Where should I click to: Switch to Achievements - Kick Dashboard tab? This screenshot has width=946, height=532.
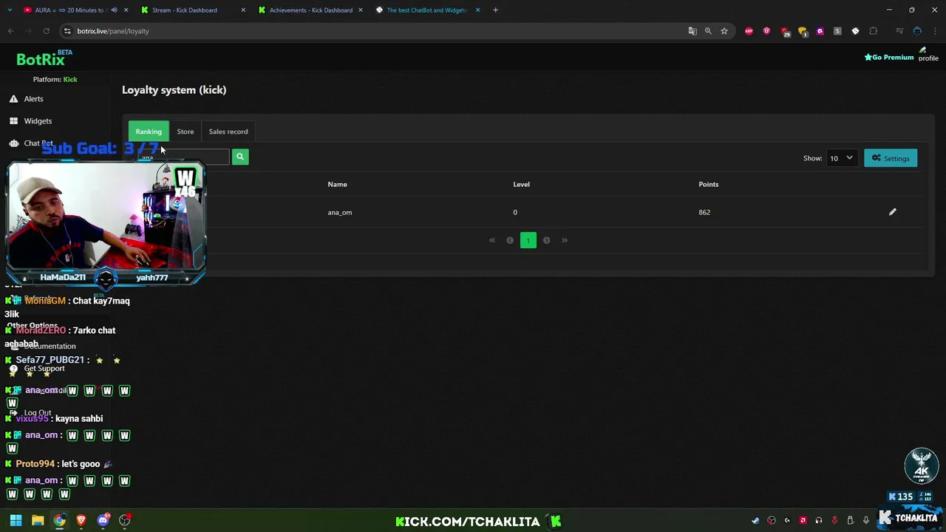[x=310, y=10]
